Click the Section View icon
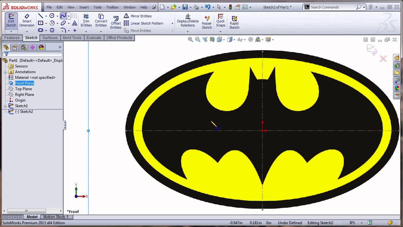The image size is (403, 227). [212, 39]
